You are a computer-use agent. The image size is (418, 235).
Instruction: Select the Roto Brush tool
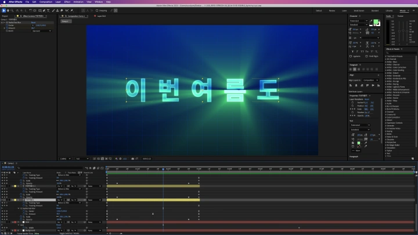click(67, 10)
